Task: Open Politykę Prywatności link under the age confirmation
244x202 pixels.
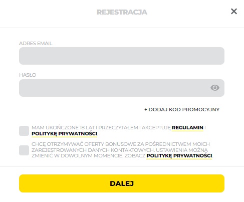Action: (x=64, y=134)
